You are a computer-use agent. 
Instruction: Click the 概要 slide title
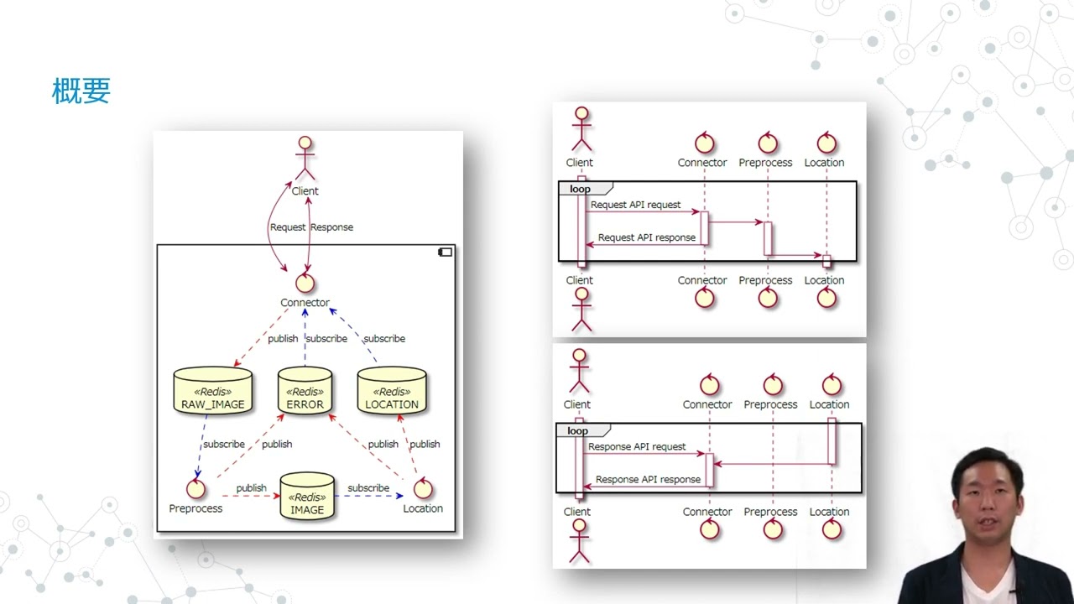pos(81,91)
